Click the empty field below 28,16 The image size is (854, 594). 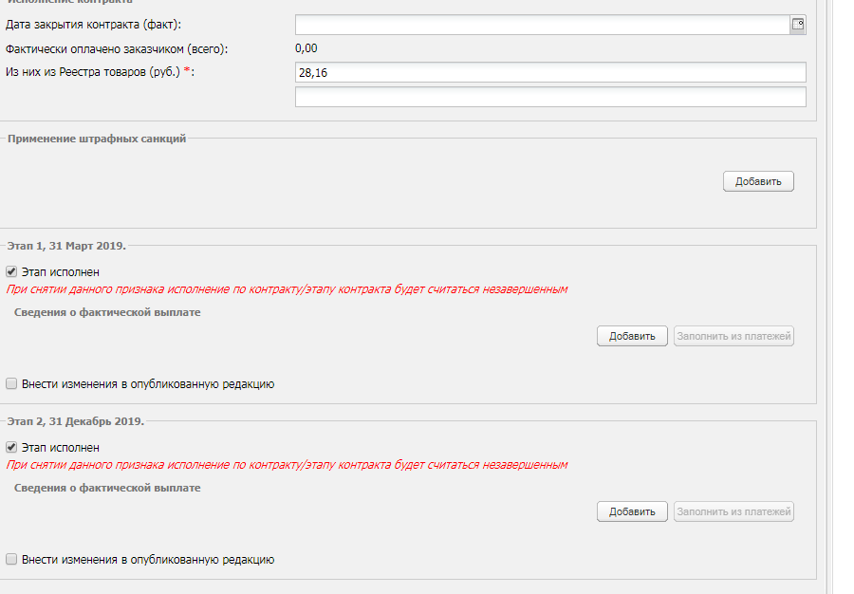[x=550, y=97]
